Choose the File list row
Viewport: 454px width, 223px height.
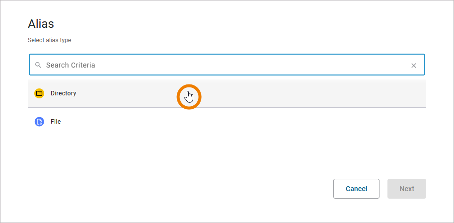tap(227, 122)
